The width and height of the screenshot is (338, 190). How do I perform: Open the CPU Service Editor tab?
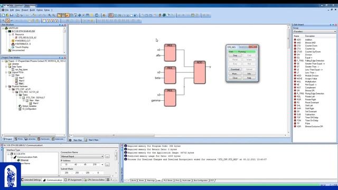94,180
